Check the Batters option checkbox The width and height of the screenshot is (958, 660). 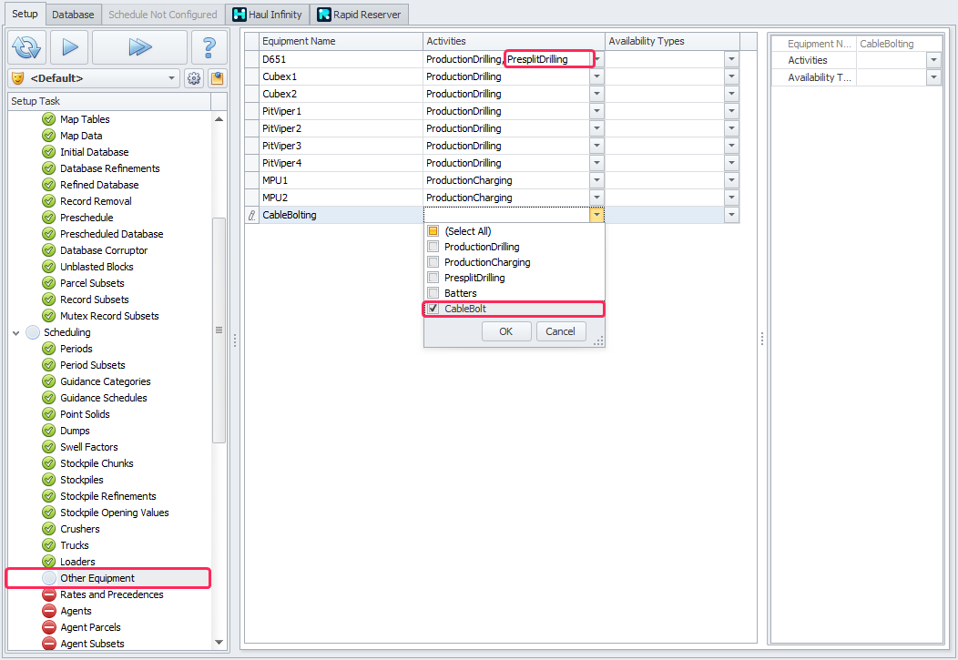point(433,293)
